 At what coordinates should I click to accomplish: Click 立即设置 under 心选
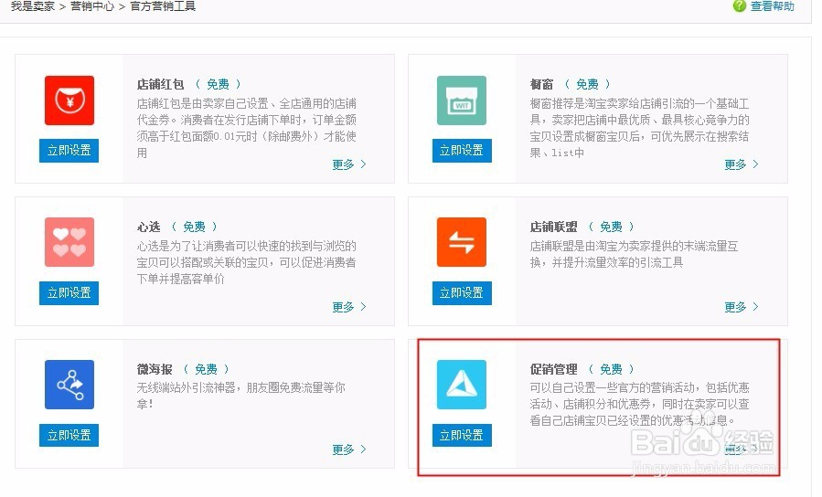tap(69, 292)
